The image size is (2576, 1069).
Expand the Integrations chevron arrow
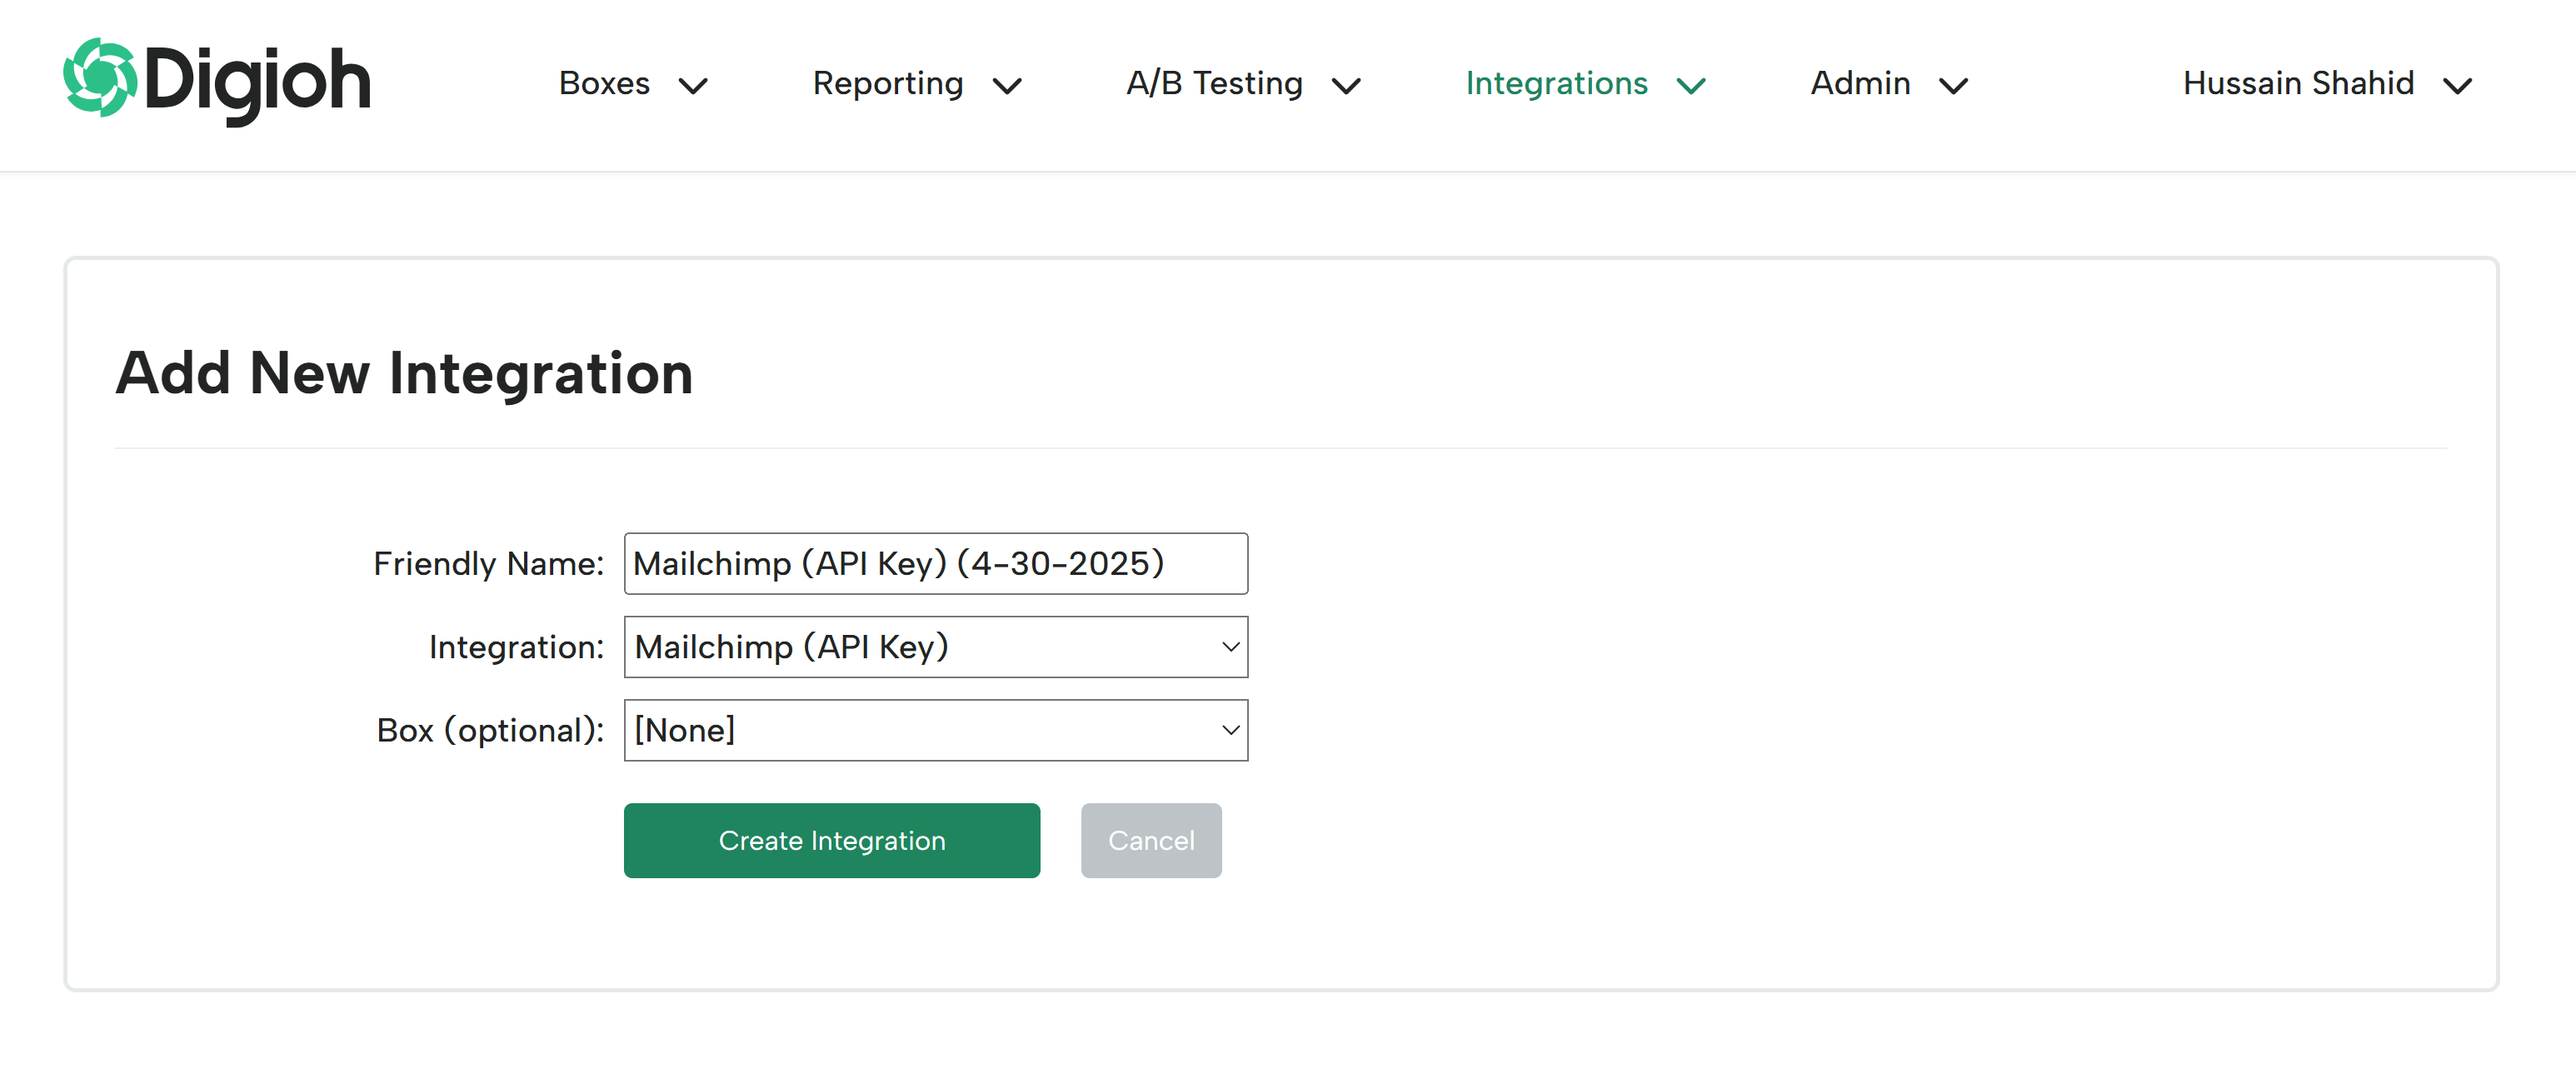coord(1691,86)
